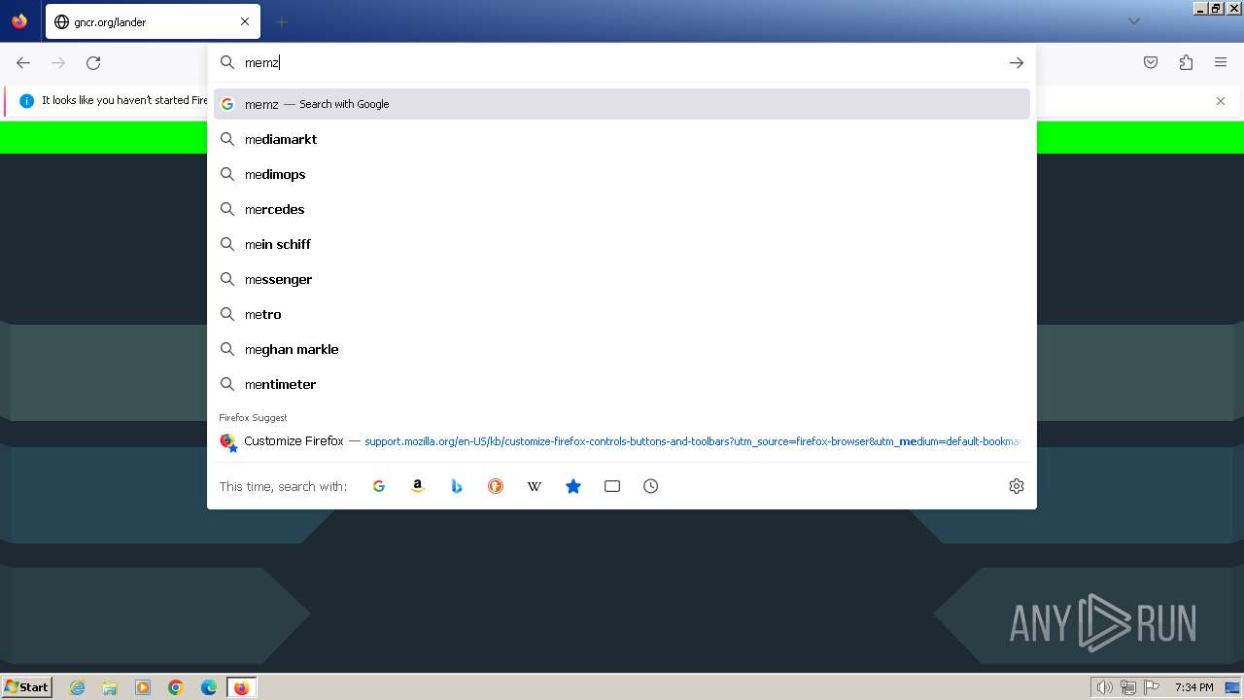Pick the 'meghan markle' suggestion
This screenshot has height=700, width=1244.
tap(622, 349)
